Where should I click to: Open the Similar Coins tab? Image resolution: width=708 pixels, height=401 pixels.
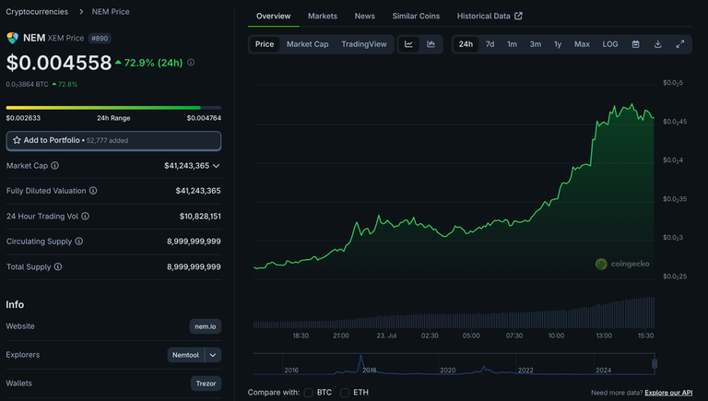(x=416, y=16)
